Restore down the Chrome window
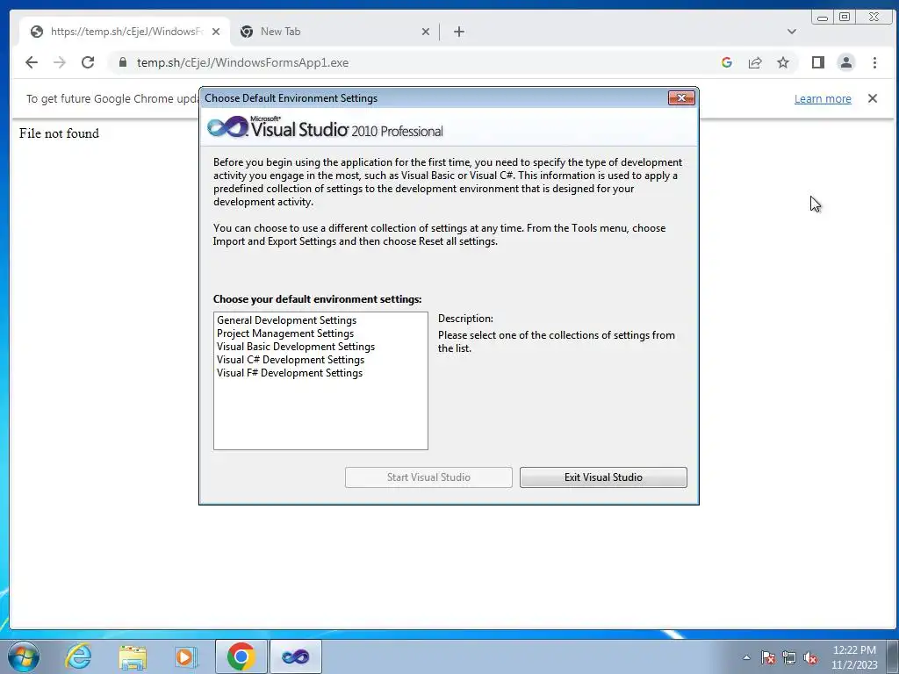The height and width of the screenshot is (674, 899). (845, 18)
